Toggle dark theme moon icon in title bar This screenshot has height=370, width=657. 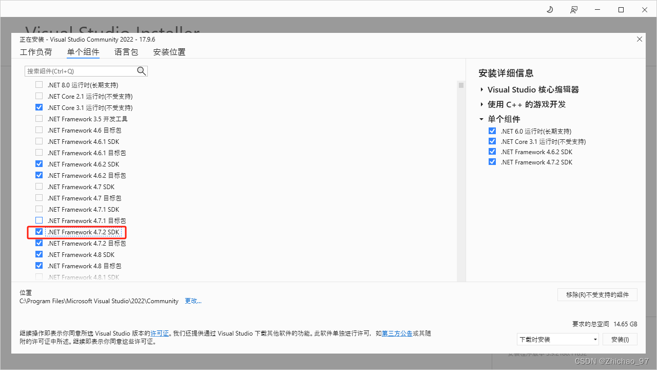[550, 10]
